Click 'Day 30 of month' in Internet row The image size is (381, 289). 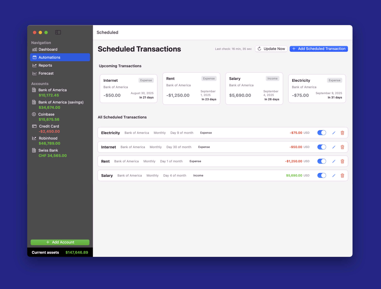click(x=179, y=147)
